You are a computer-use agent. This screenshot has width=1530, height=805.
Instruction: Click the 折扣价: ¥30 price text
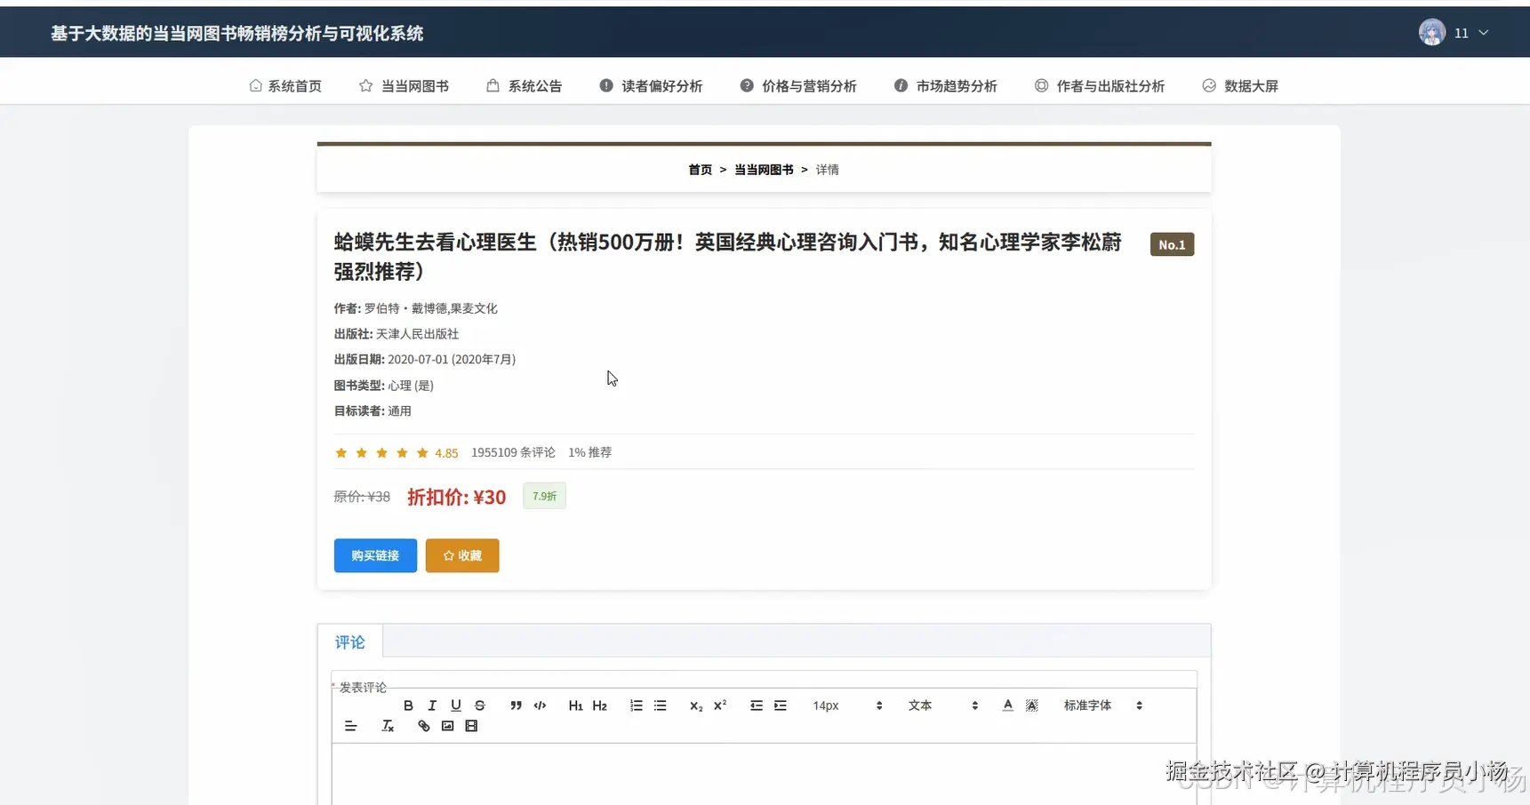[457, 497]
